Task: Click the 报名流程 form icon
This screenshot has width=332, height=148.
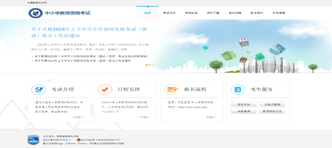Action: (171, 89)
